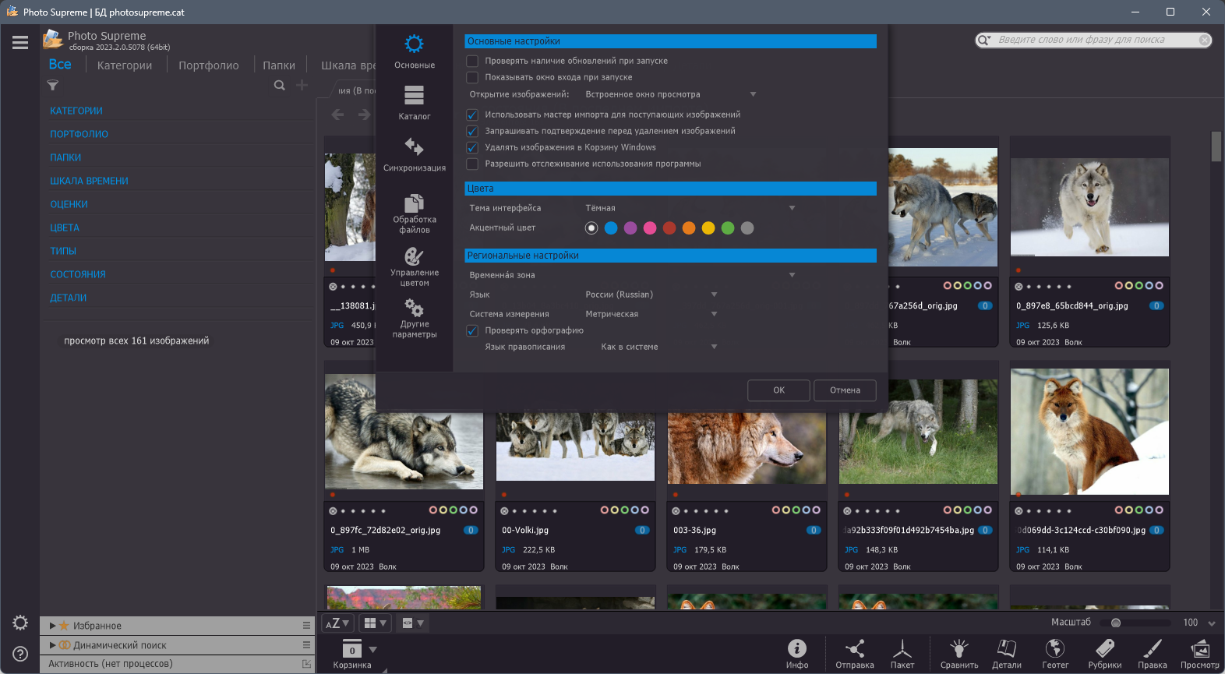The height and width of the screenshot is (674, 1225).
Task: Select ШКАЛА ВРЕМЕНИ in the catalog list
Action: click(x=90, y=181)
